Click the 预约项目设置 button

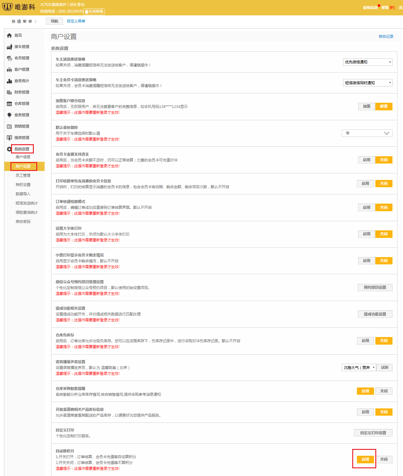click(375, 288)
